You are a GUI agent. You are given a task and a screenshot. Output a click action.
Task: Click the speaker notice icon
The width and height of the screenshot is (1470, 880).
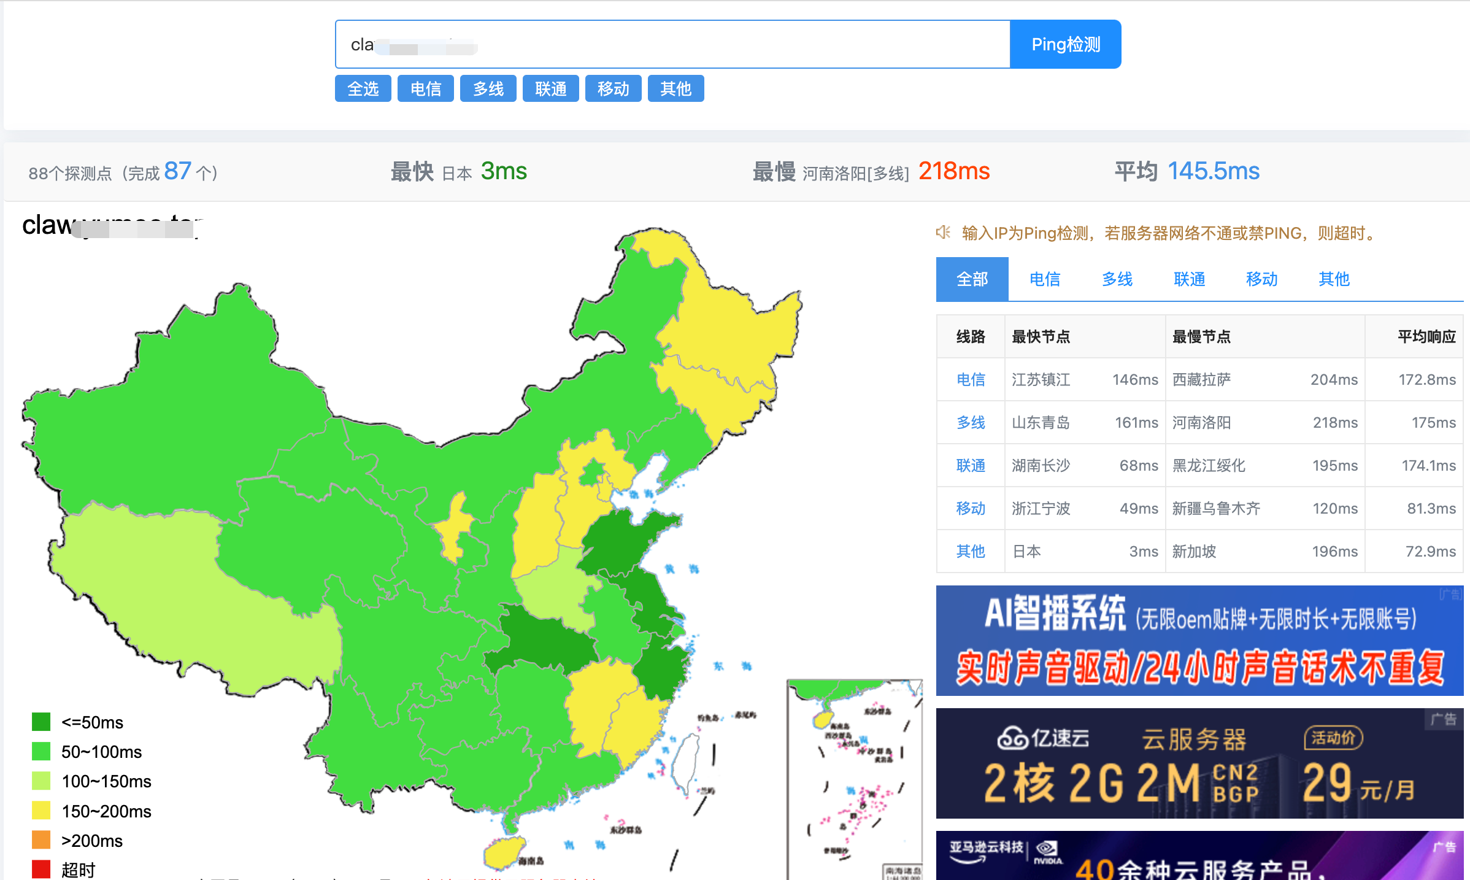[943, 233]
